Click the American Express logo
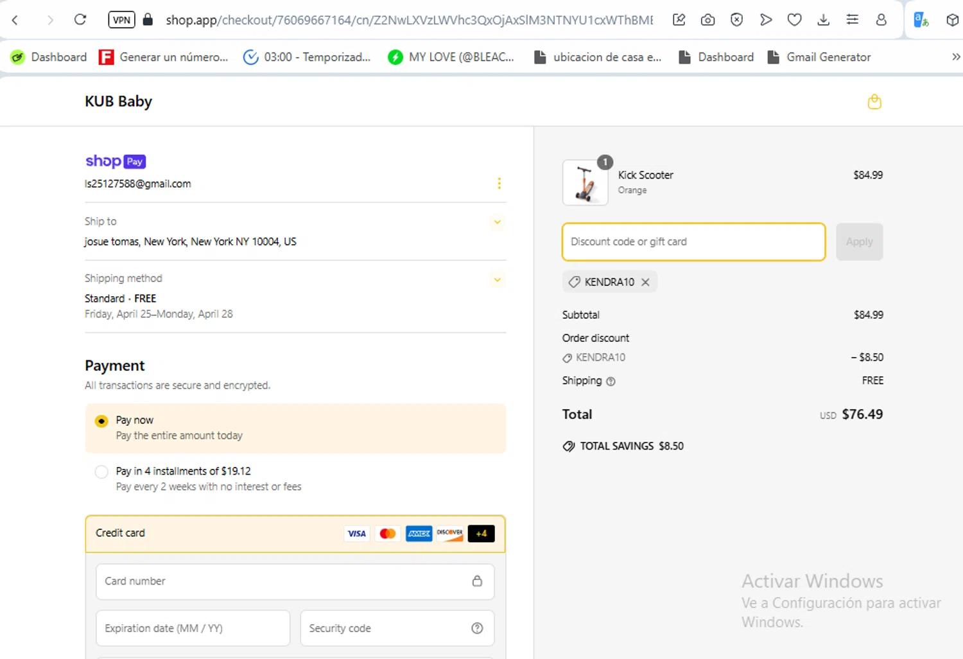 (419, 534)
